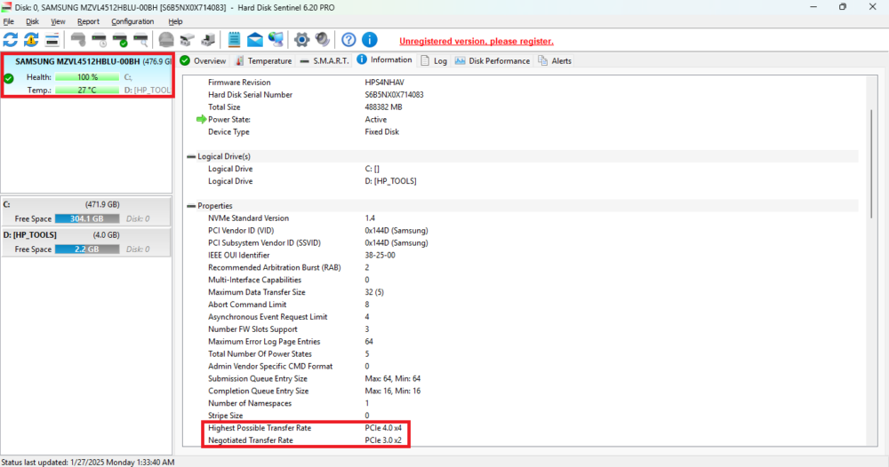This screenshot has height=467, width=889.
Task: Open the Report menu
Action: [88, 21]
